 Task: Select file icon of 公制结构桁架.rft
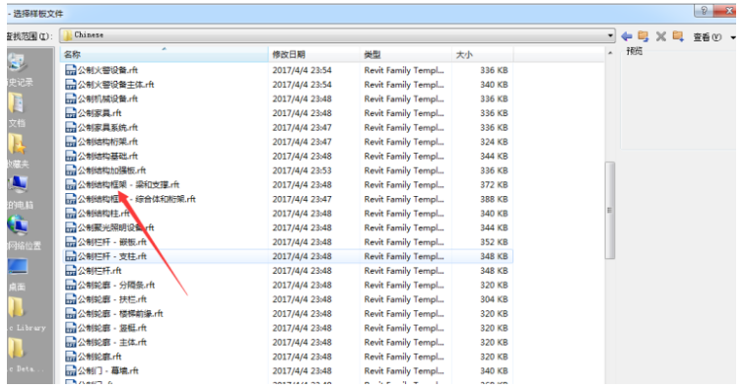[x=71, y=142]
